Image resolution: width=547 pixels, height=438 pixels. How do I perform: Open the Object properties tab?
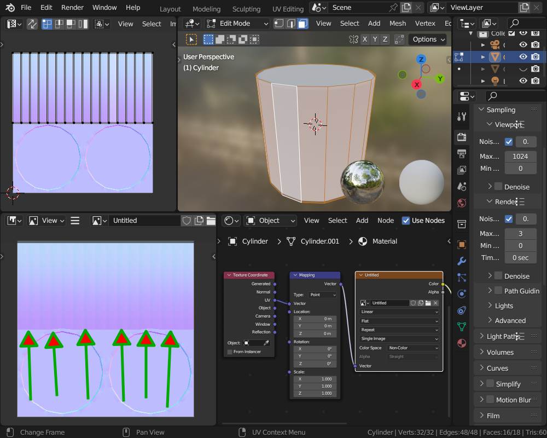click(x=462, y=245)
